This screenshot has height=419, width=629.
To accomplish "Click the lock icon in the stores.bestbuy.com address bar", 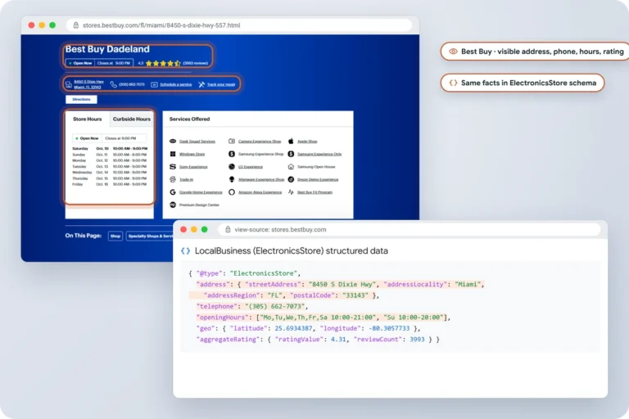I will [x=76, y=25].
